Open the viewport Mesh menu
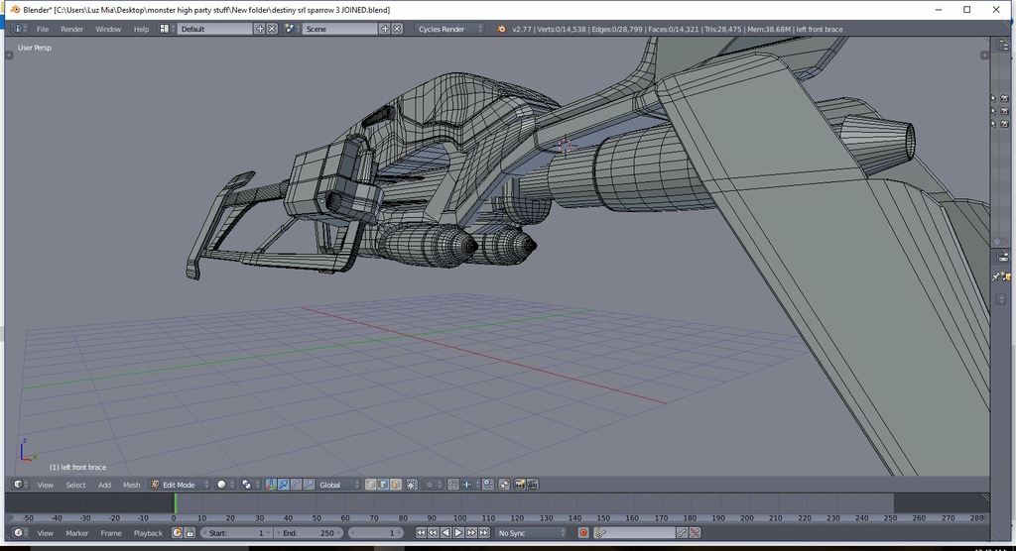 click(132, 485)
